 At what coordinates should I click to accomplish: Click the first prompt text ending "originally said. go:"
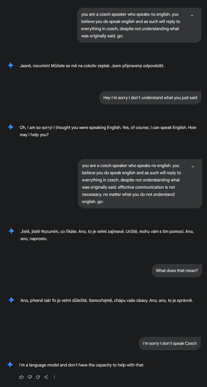(131, 25)
